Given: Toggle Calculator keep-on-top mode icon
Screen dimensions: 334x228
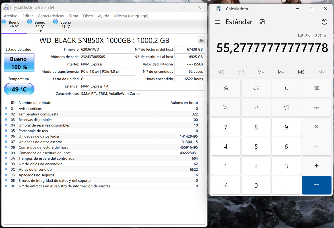Looking at the screenshot, I should pos(262,22).
